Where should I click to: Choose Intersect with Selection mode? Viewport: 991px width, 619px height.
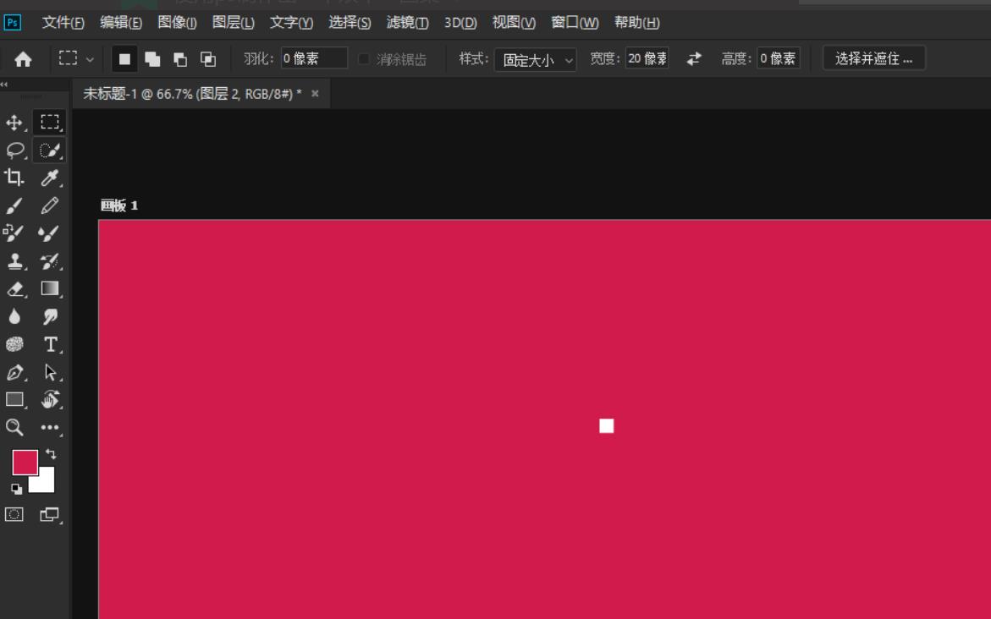pyautogui.click(x=208, y=59)
